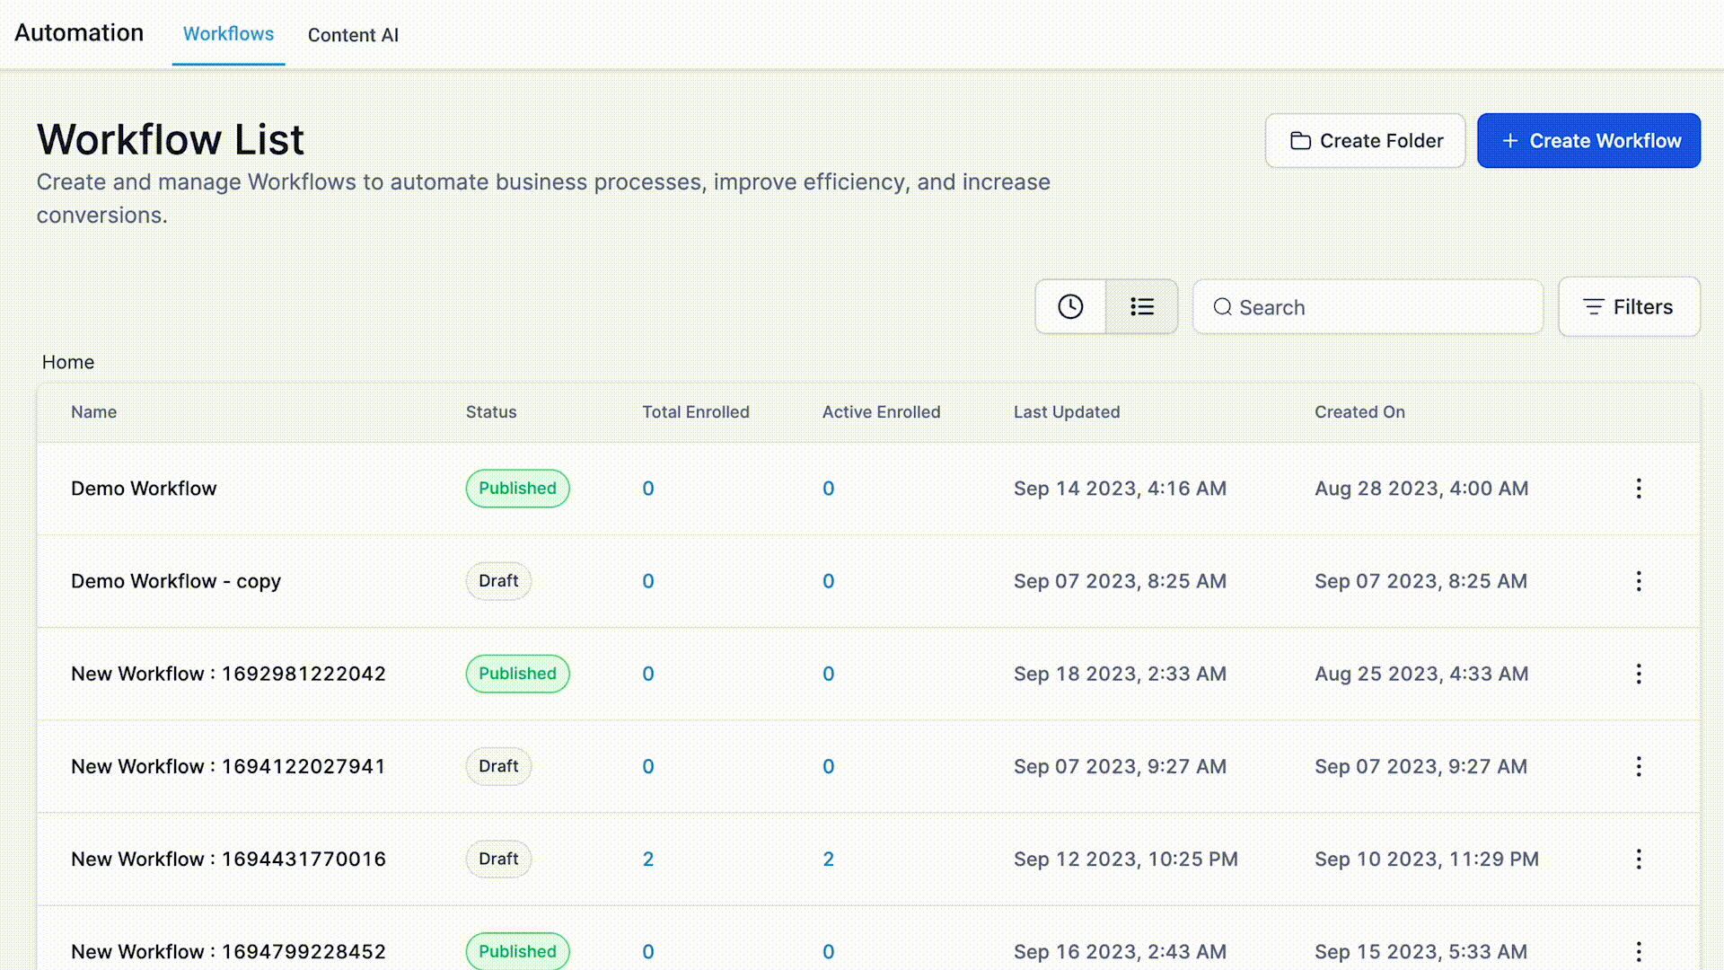Open New Workflow : 1694431770016
1724x970 pixels.
(x=228, y=860)
